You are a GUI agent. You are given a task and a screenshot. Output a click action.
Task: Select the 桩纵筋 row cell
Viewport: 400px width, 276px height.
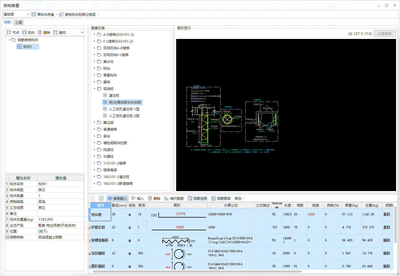tap(100, 214)
